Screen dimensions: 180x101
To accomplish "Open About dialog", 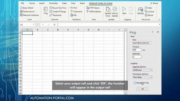I will click(x=149, y=15).
